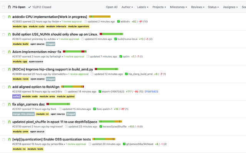Screen dimensions: 246x153
Task: Click green check icon before export-D16615823 branch
Action: [x=100, y=91]
